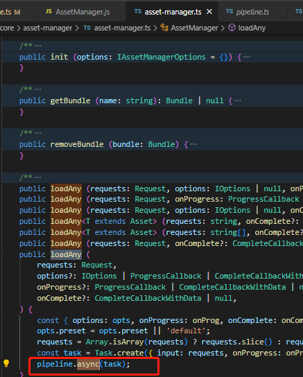The image size is (303, 377).
Task: Expand the folded comment above removeBundle
Action: [x=37, y=133]
